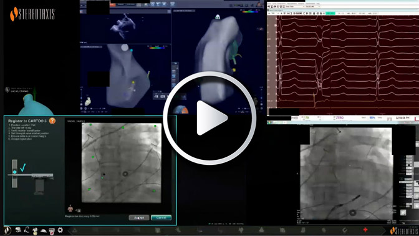This screenshot has width=419, height=236.
Task: Click the 98% value in ECG status bar
Action: pyautogui.click(x=372, y=118)
